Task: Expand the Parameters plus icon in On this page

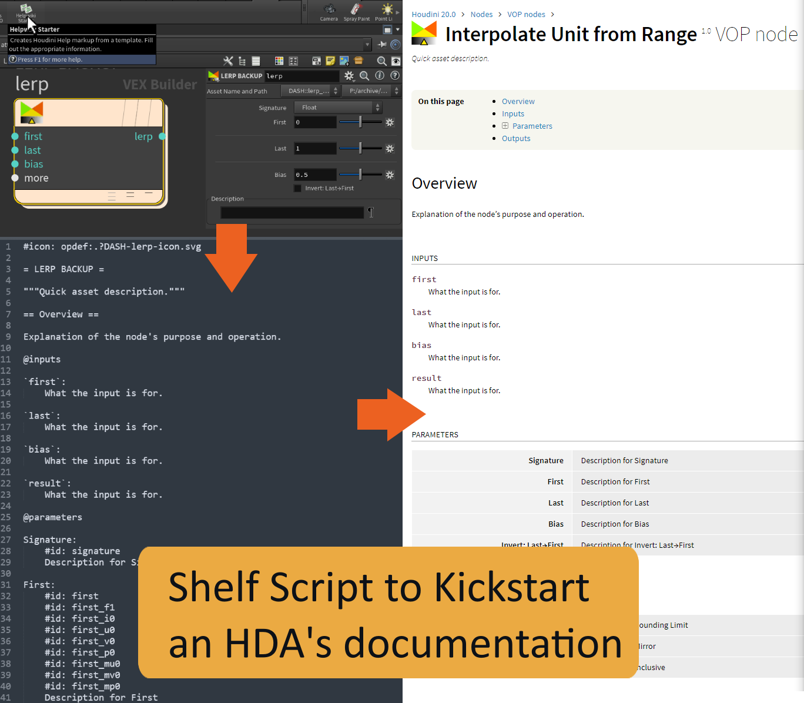Action: (x=505, y=125)
